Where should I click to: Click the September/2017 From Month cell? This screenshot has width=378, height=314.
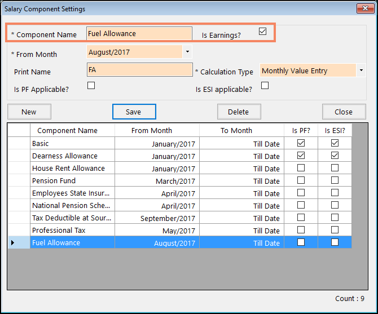click(x=157, y=218)
